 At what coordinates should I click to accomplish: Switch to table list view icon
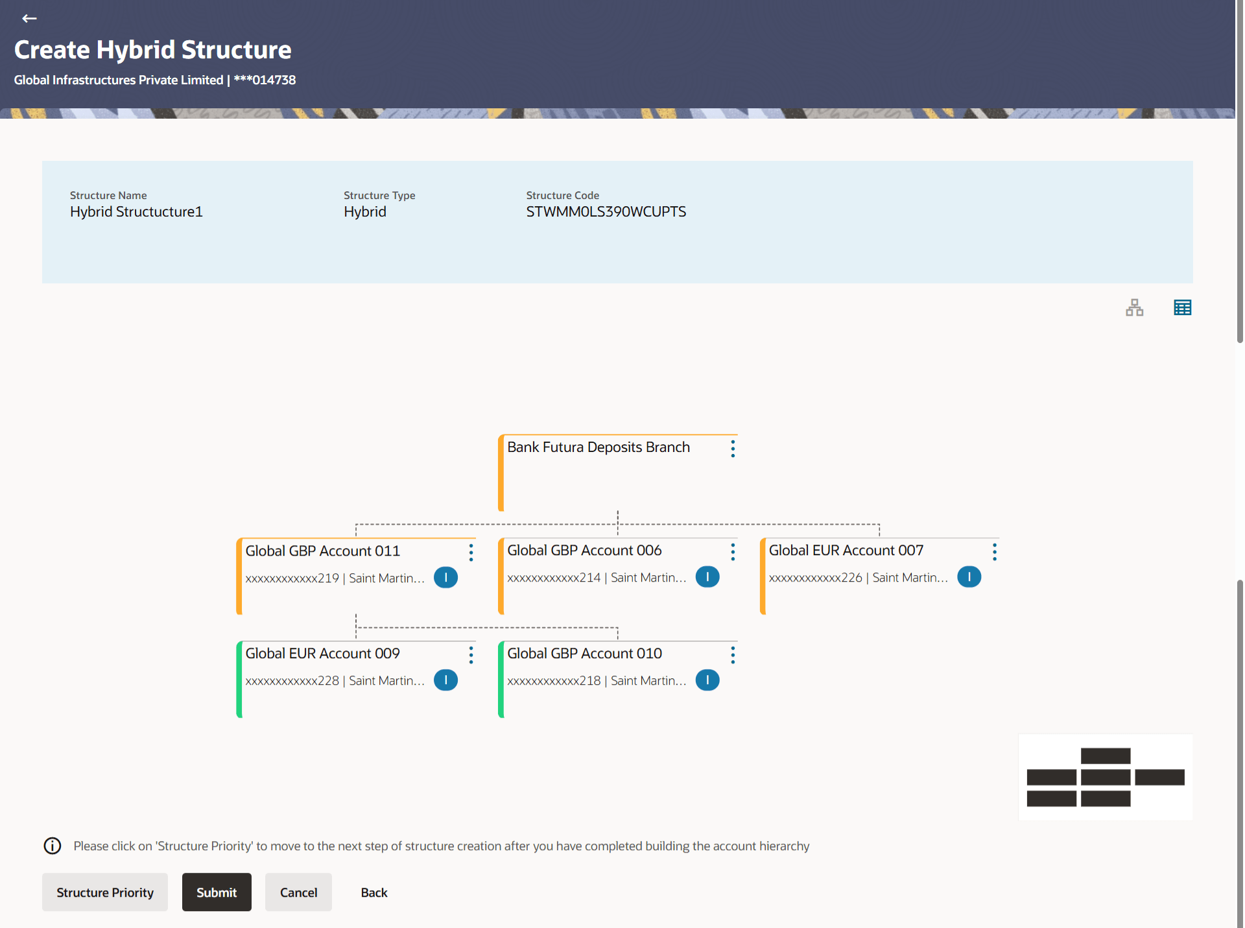click(x=1182, y=307)
